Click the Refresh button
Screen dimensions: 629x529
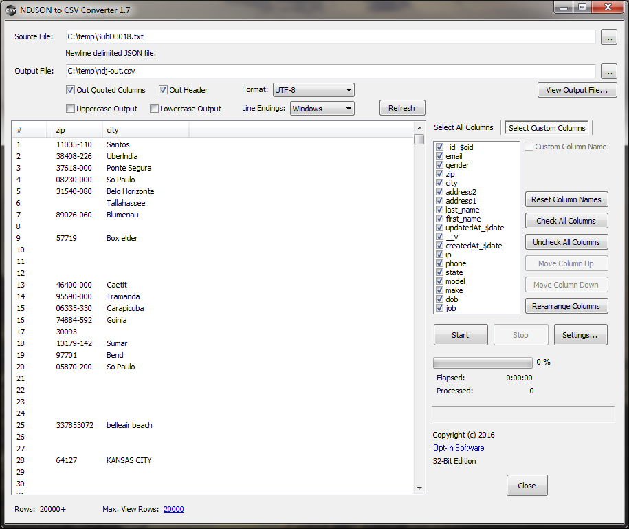click(401, 108)
